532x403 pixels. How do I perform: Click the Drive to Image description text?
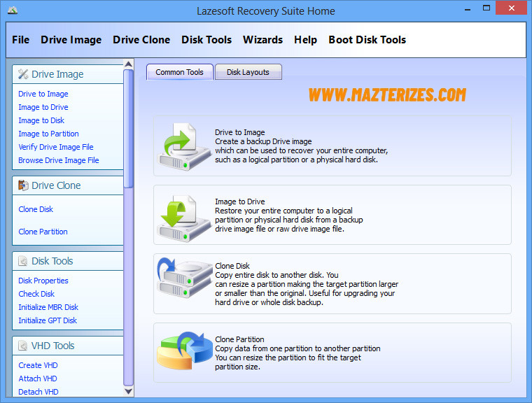point(301,146)
